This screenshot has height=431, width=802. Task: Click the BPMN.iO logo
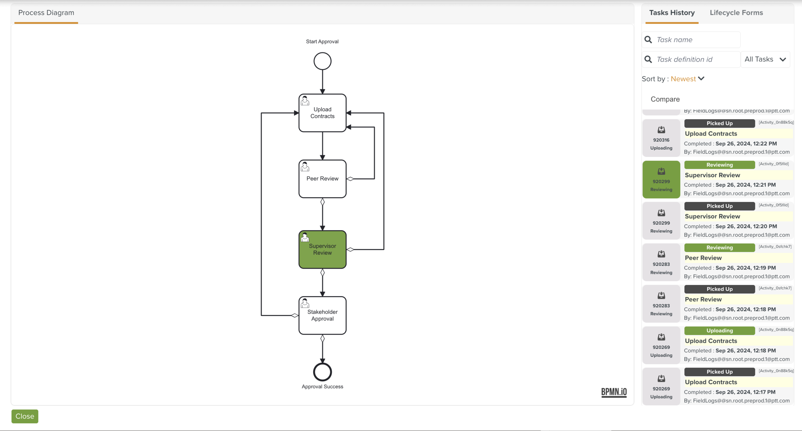click(x=614, y=392)
